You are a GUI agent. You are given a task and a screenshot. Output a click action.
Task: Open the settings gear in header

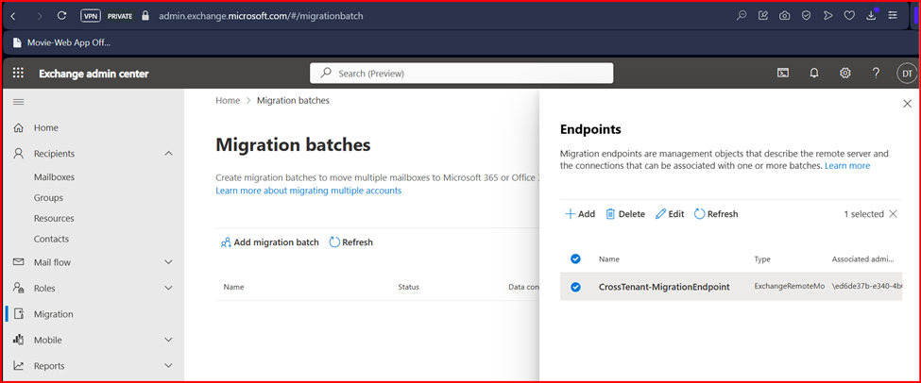point(845,74)
